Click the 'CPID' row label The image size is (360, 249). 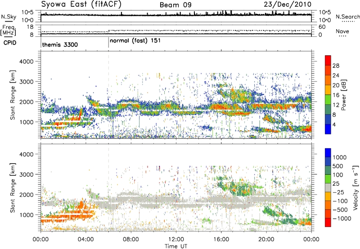(x=10, y=43)
